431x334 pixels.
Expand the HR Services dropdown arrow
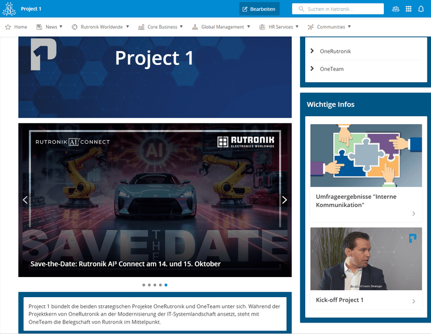click(x=297, y=26)
